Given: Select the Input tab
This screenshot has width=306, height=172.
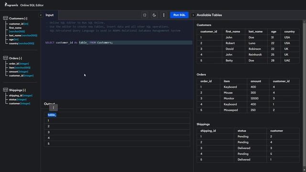Looking at the screenshot, I should [x=50, y=15].
